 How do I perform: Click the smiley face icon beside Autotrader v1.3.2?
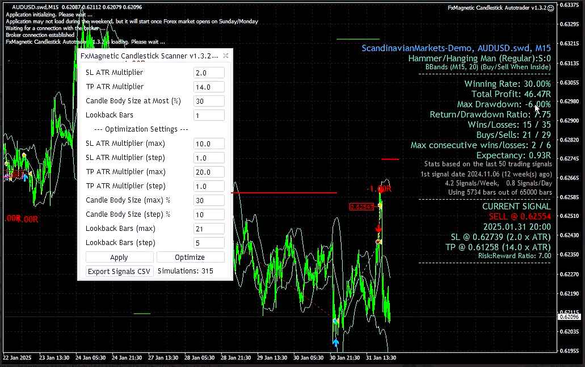pyautogui.click(x=551, y=8)
